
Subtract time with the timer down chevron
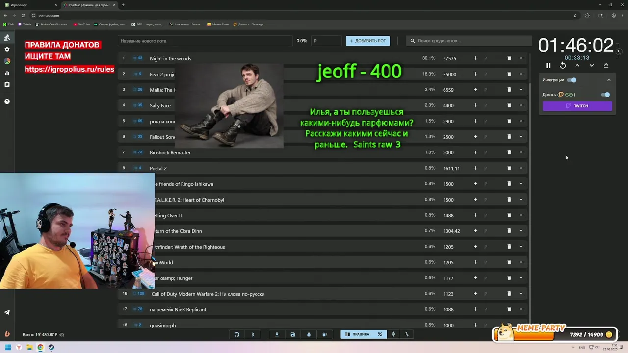coord(592,65)
